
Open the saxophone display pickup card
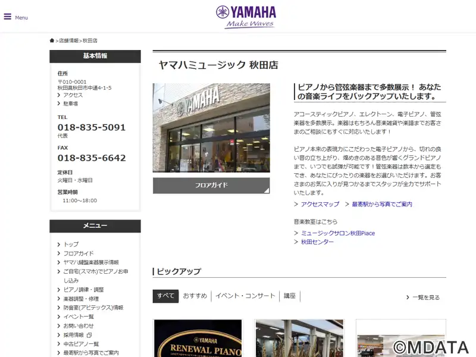pyautogui.click(x=300, y=338)
